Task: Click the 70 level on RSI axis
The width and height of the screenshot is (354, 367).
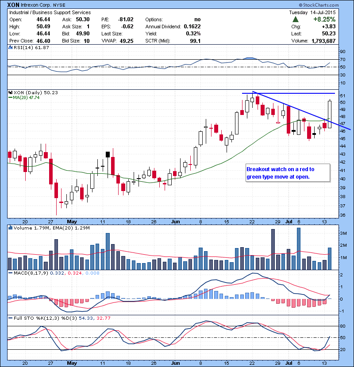Action: [343, 60]
